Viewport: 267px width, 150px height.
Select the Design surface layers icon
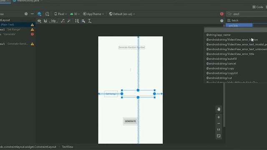point(39,14)
